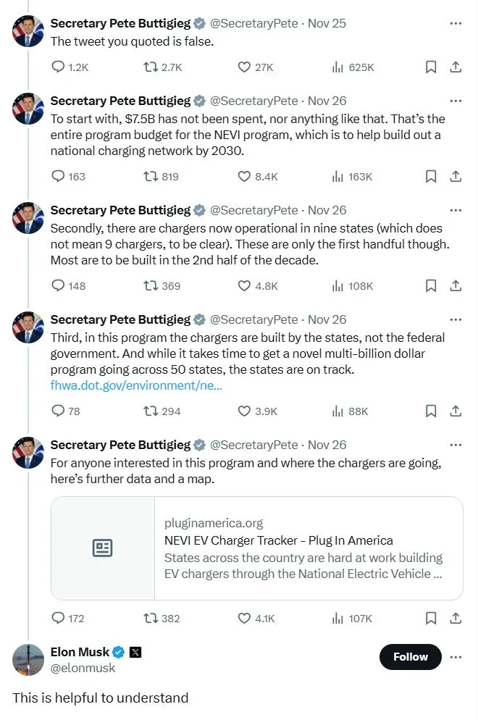Open more options on Elon Musk's post
The image size is (478, 720).
[456, 657]
